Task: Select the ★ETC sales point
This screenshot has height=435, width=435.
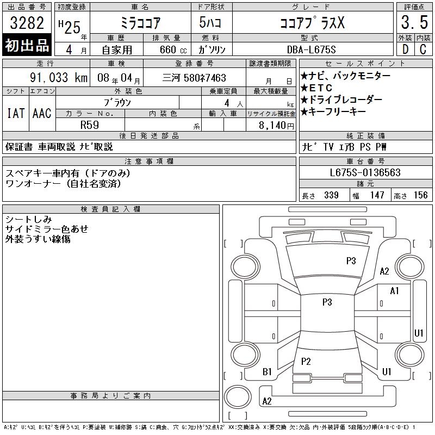Action: pos(316,88)
